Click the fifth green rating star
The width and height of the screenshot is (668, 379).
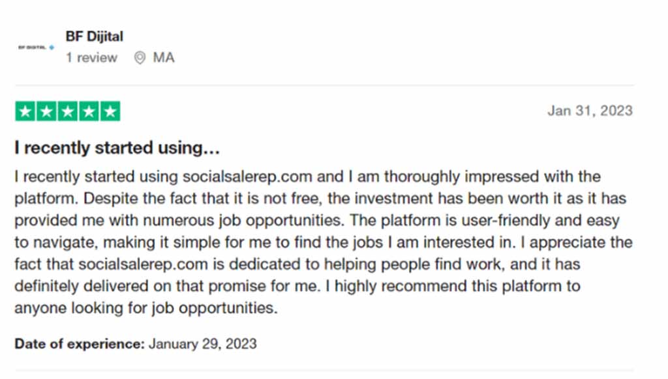110,111
